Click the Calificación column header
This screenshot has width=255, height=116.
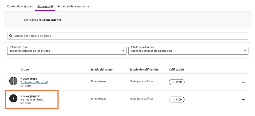click(x=176, y=69)
